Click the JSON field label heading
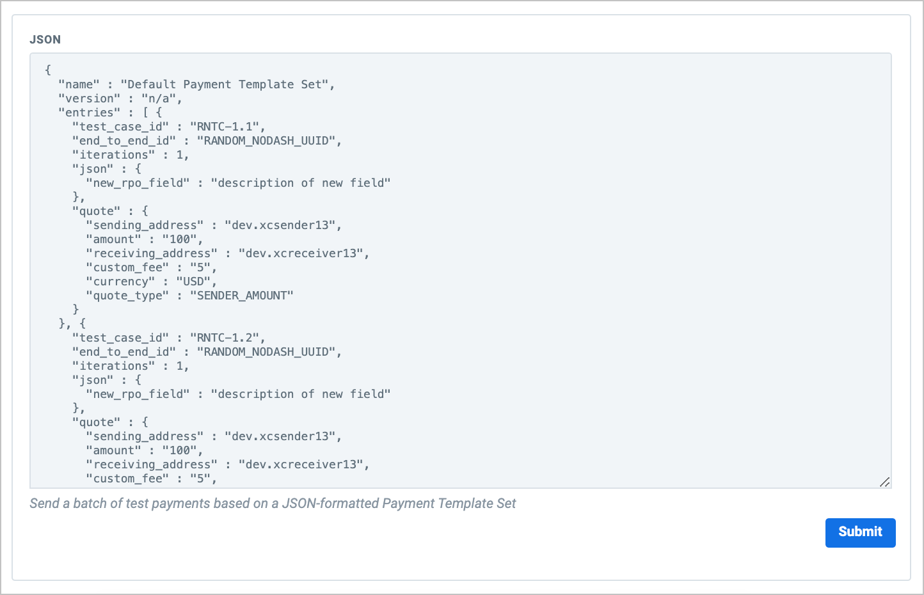Screen dimensions: 924x595 tap(45, 39)
